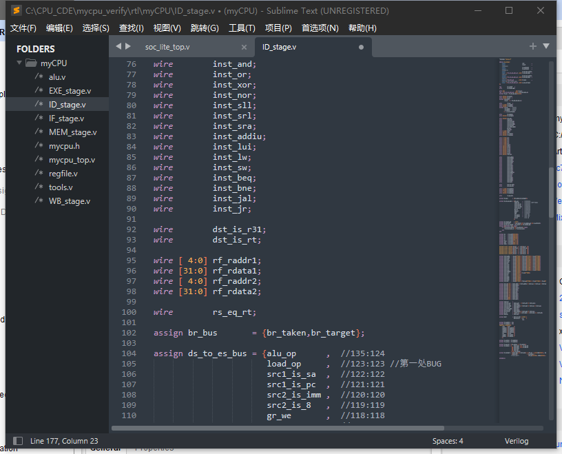This screenshot has width=562, height=454.
Task: Open MEM_stage.v in the sidebar
Action: [73, 132]
